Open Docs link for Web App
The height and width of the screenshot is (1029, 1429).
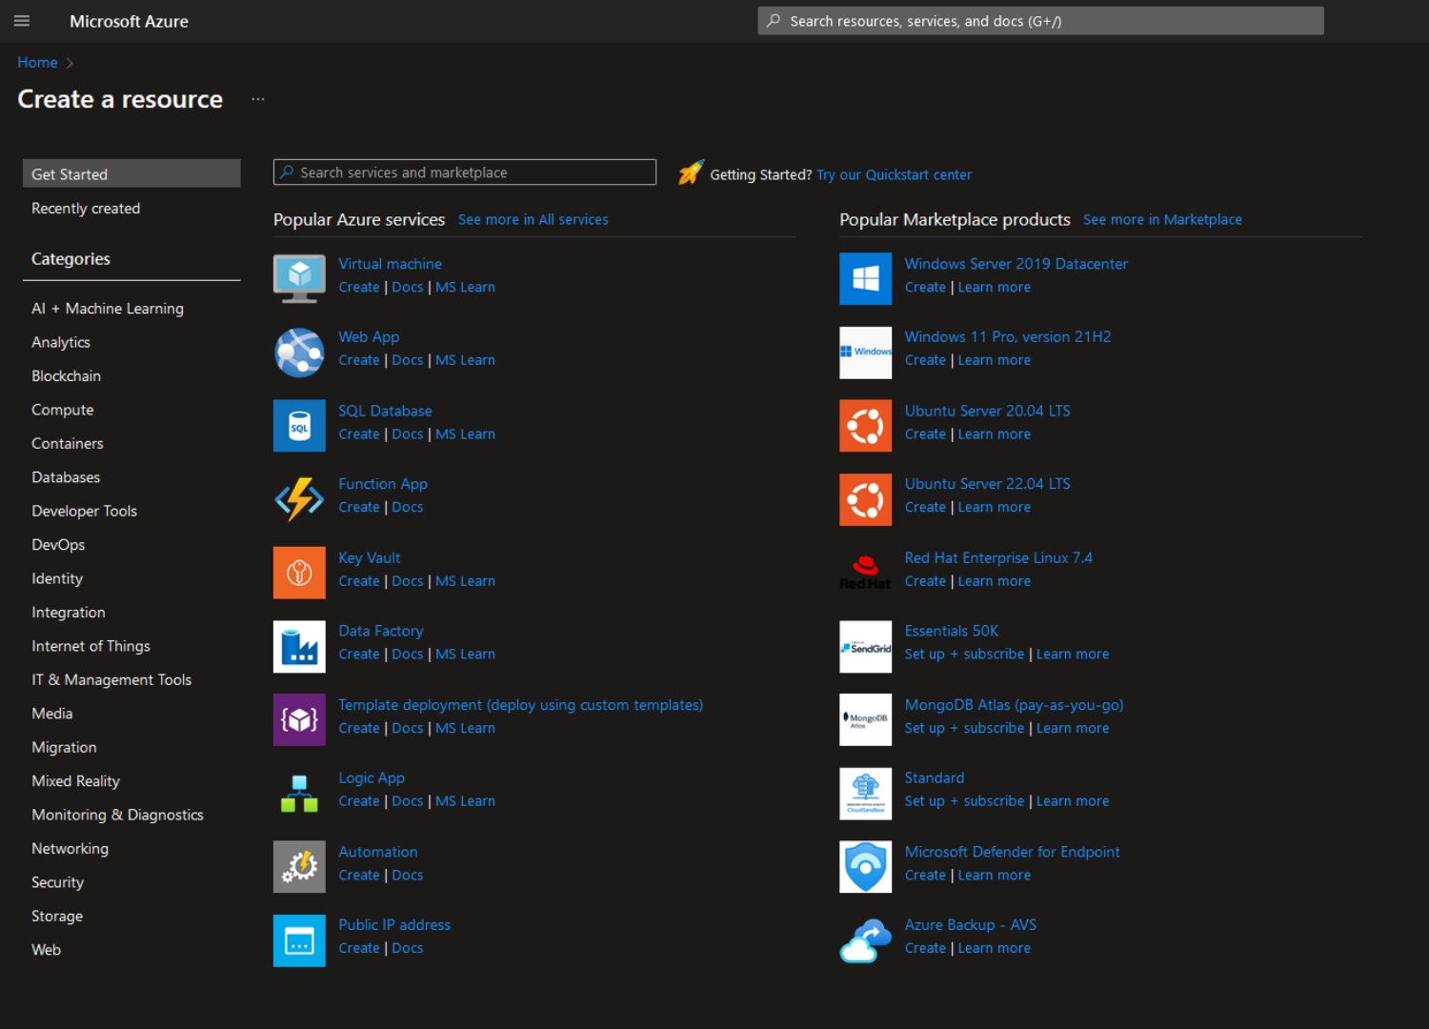coord(408,360)
